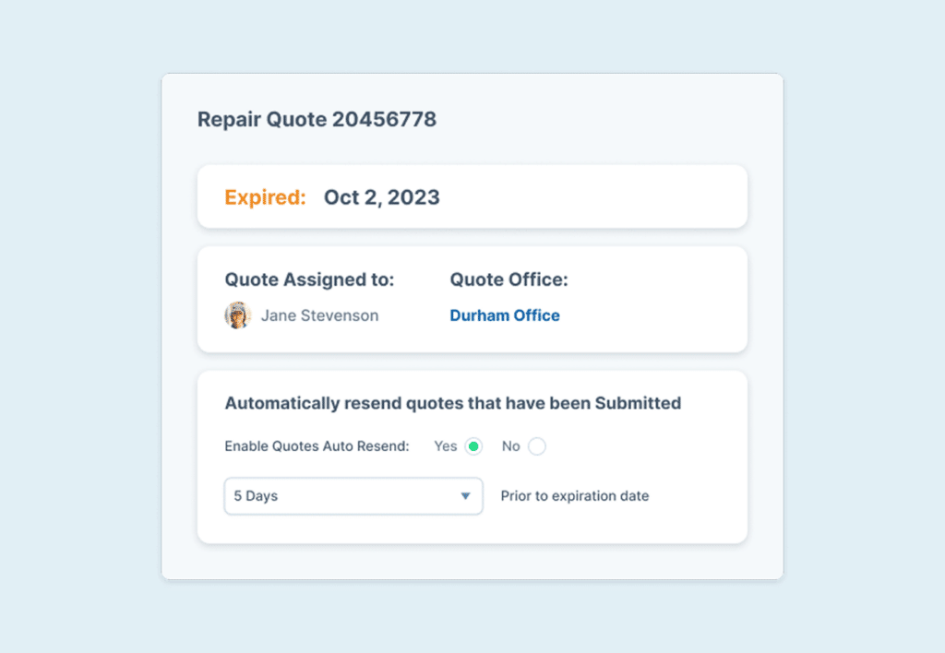Image resolution: width=945 pixels, height=653 pixels.
Task: Click the "5 Days" text inside the selector
Action: (256, 496)
